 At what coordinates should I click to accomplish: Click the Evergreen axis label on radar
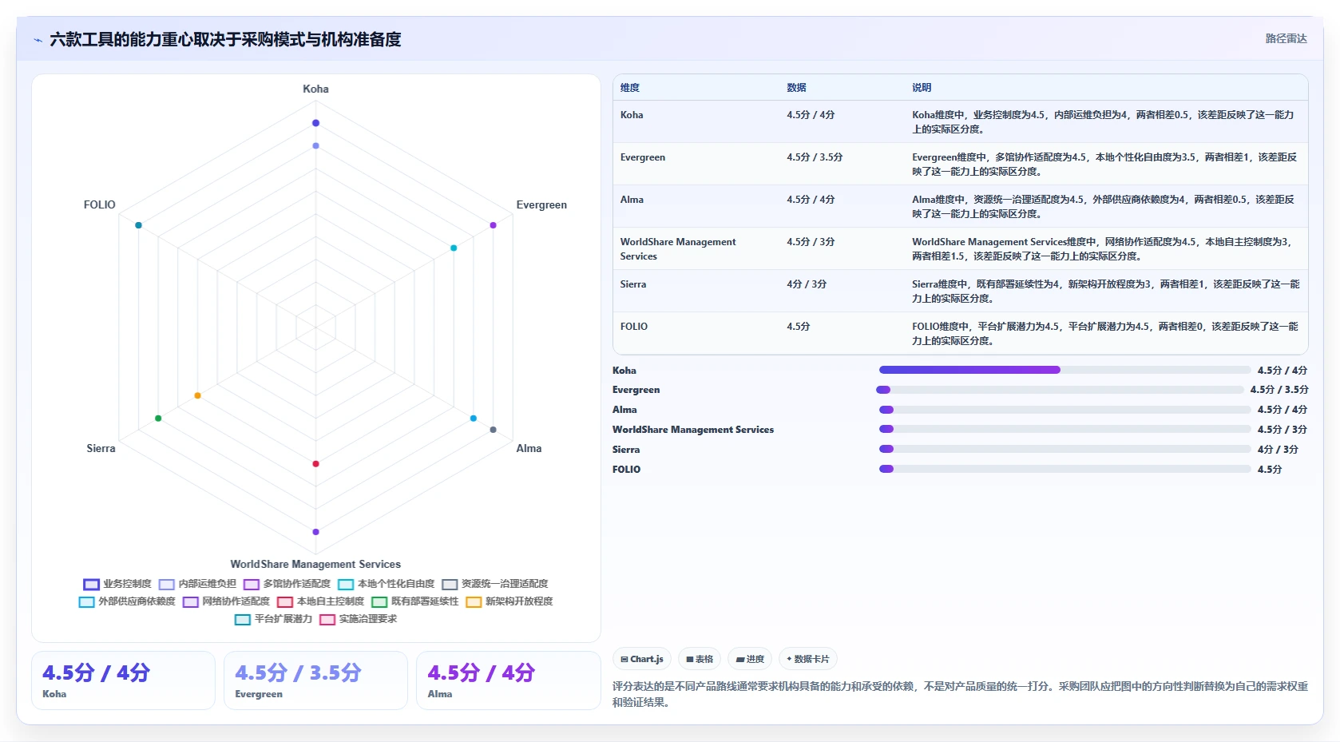click(541, 204)
